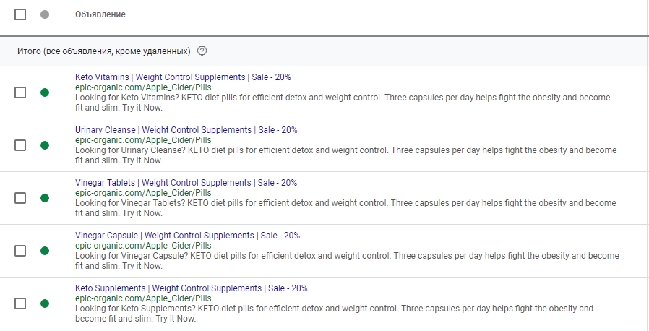Click the Vinegar Capsule ad headline
649x331 pixels.
point(187,236)
